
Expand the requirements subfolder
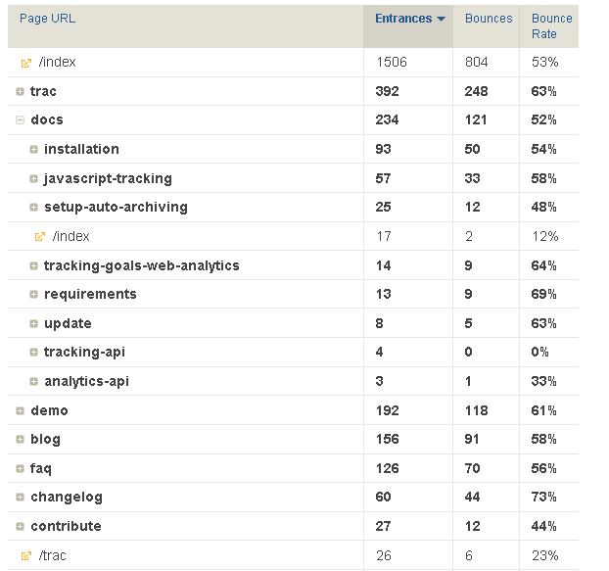pyautogui.click(x=33, y=295)
